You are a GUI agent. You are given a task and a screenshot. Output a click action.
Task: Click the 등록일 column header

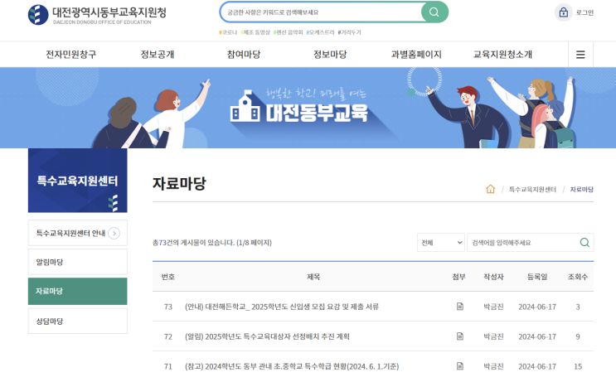tap(537, 277)
